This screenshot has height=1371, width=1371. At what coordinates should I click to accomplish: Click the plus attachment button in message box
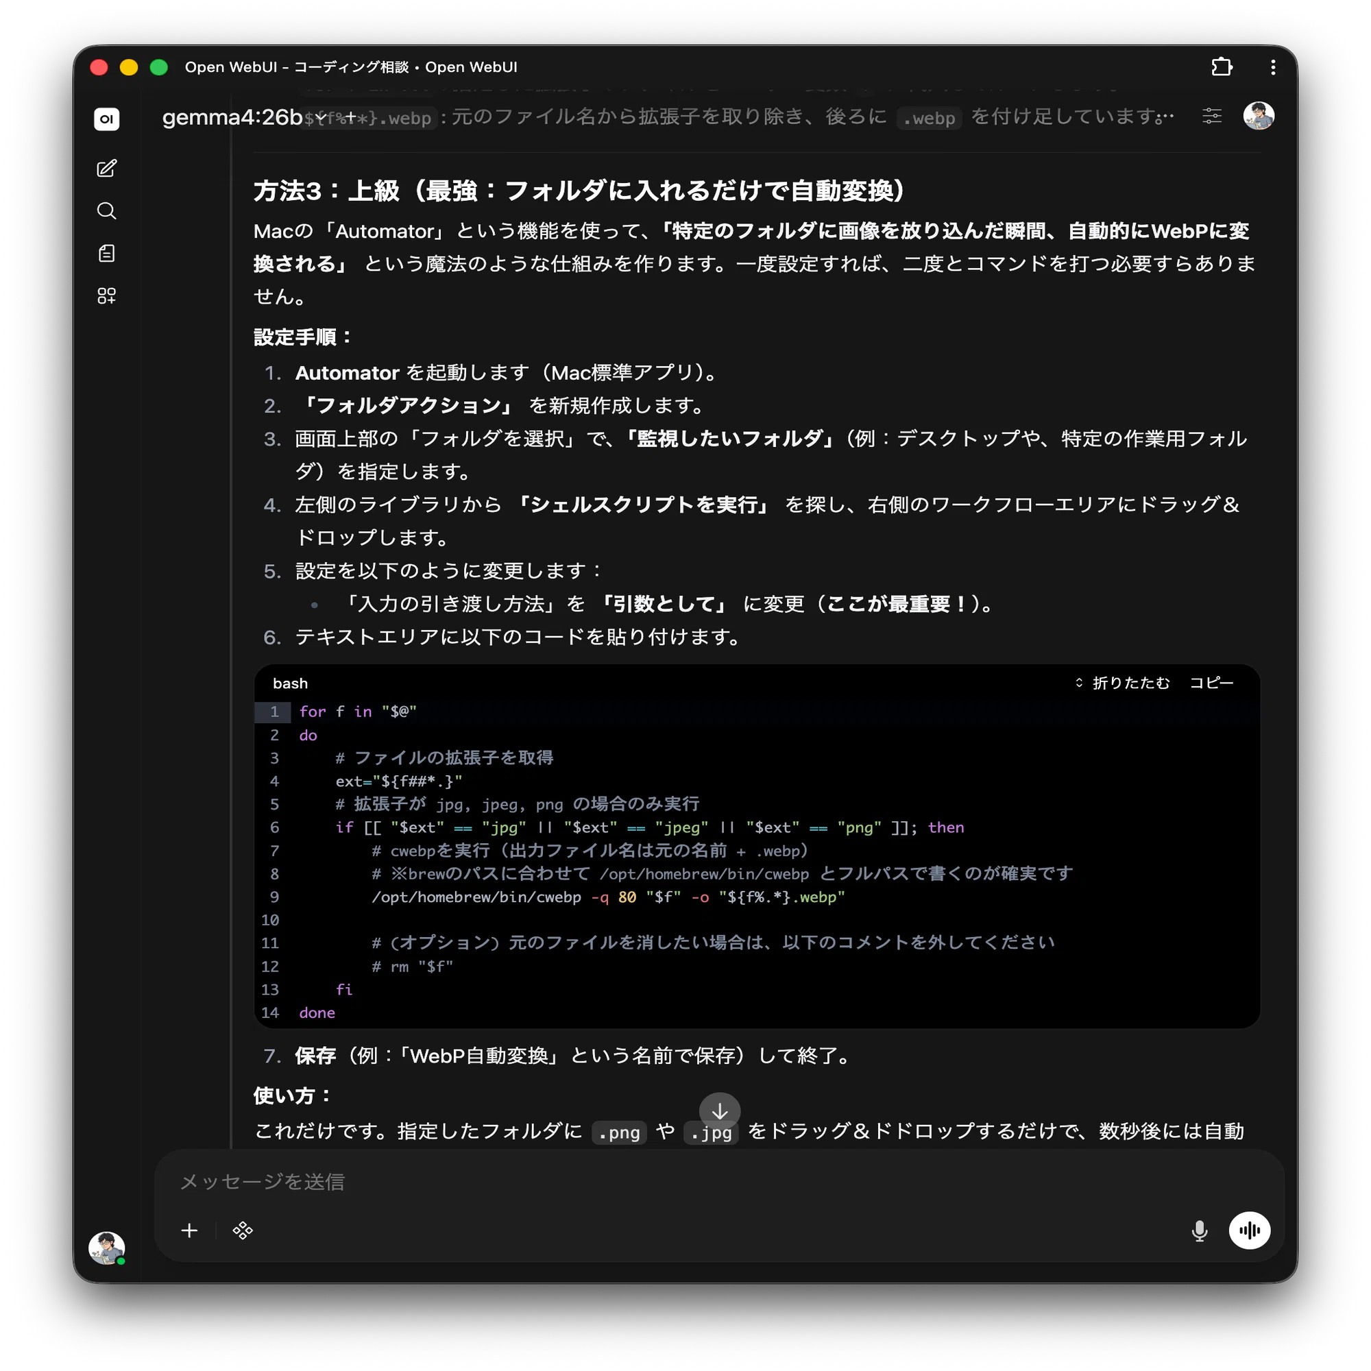[189, 1230]
